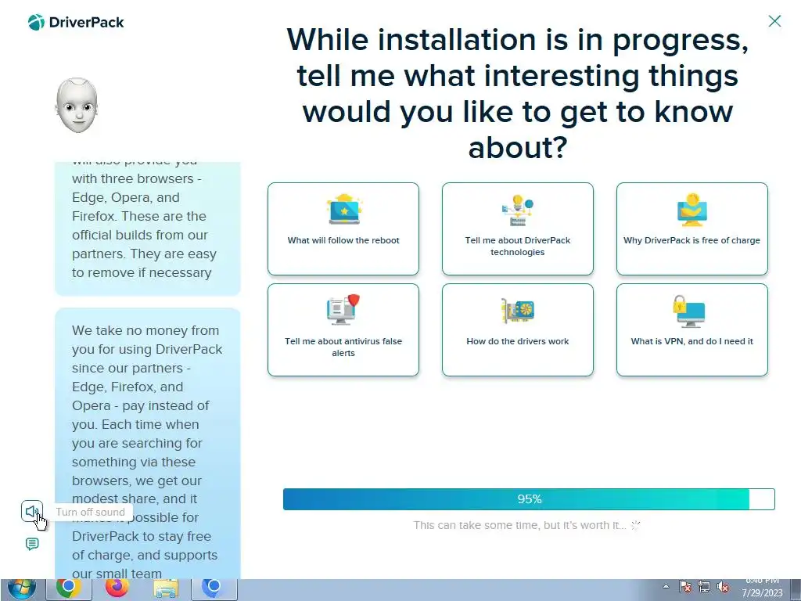Click the assistant avatar face
Image resolution: width=801 pixels, height=601 pixels.
[77, 106]
